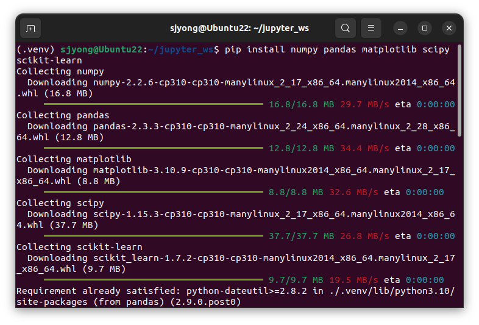Click the prompt user sjyong@Ubuntu22
Viewport: 479px width, 325px height.
pos(101,49)
